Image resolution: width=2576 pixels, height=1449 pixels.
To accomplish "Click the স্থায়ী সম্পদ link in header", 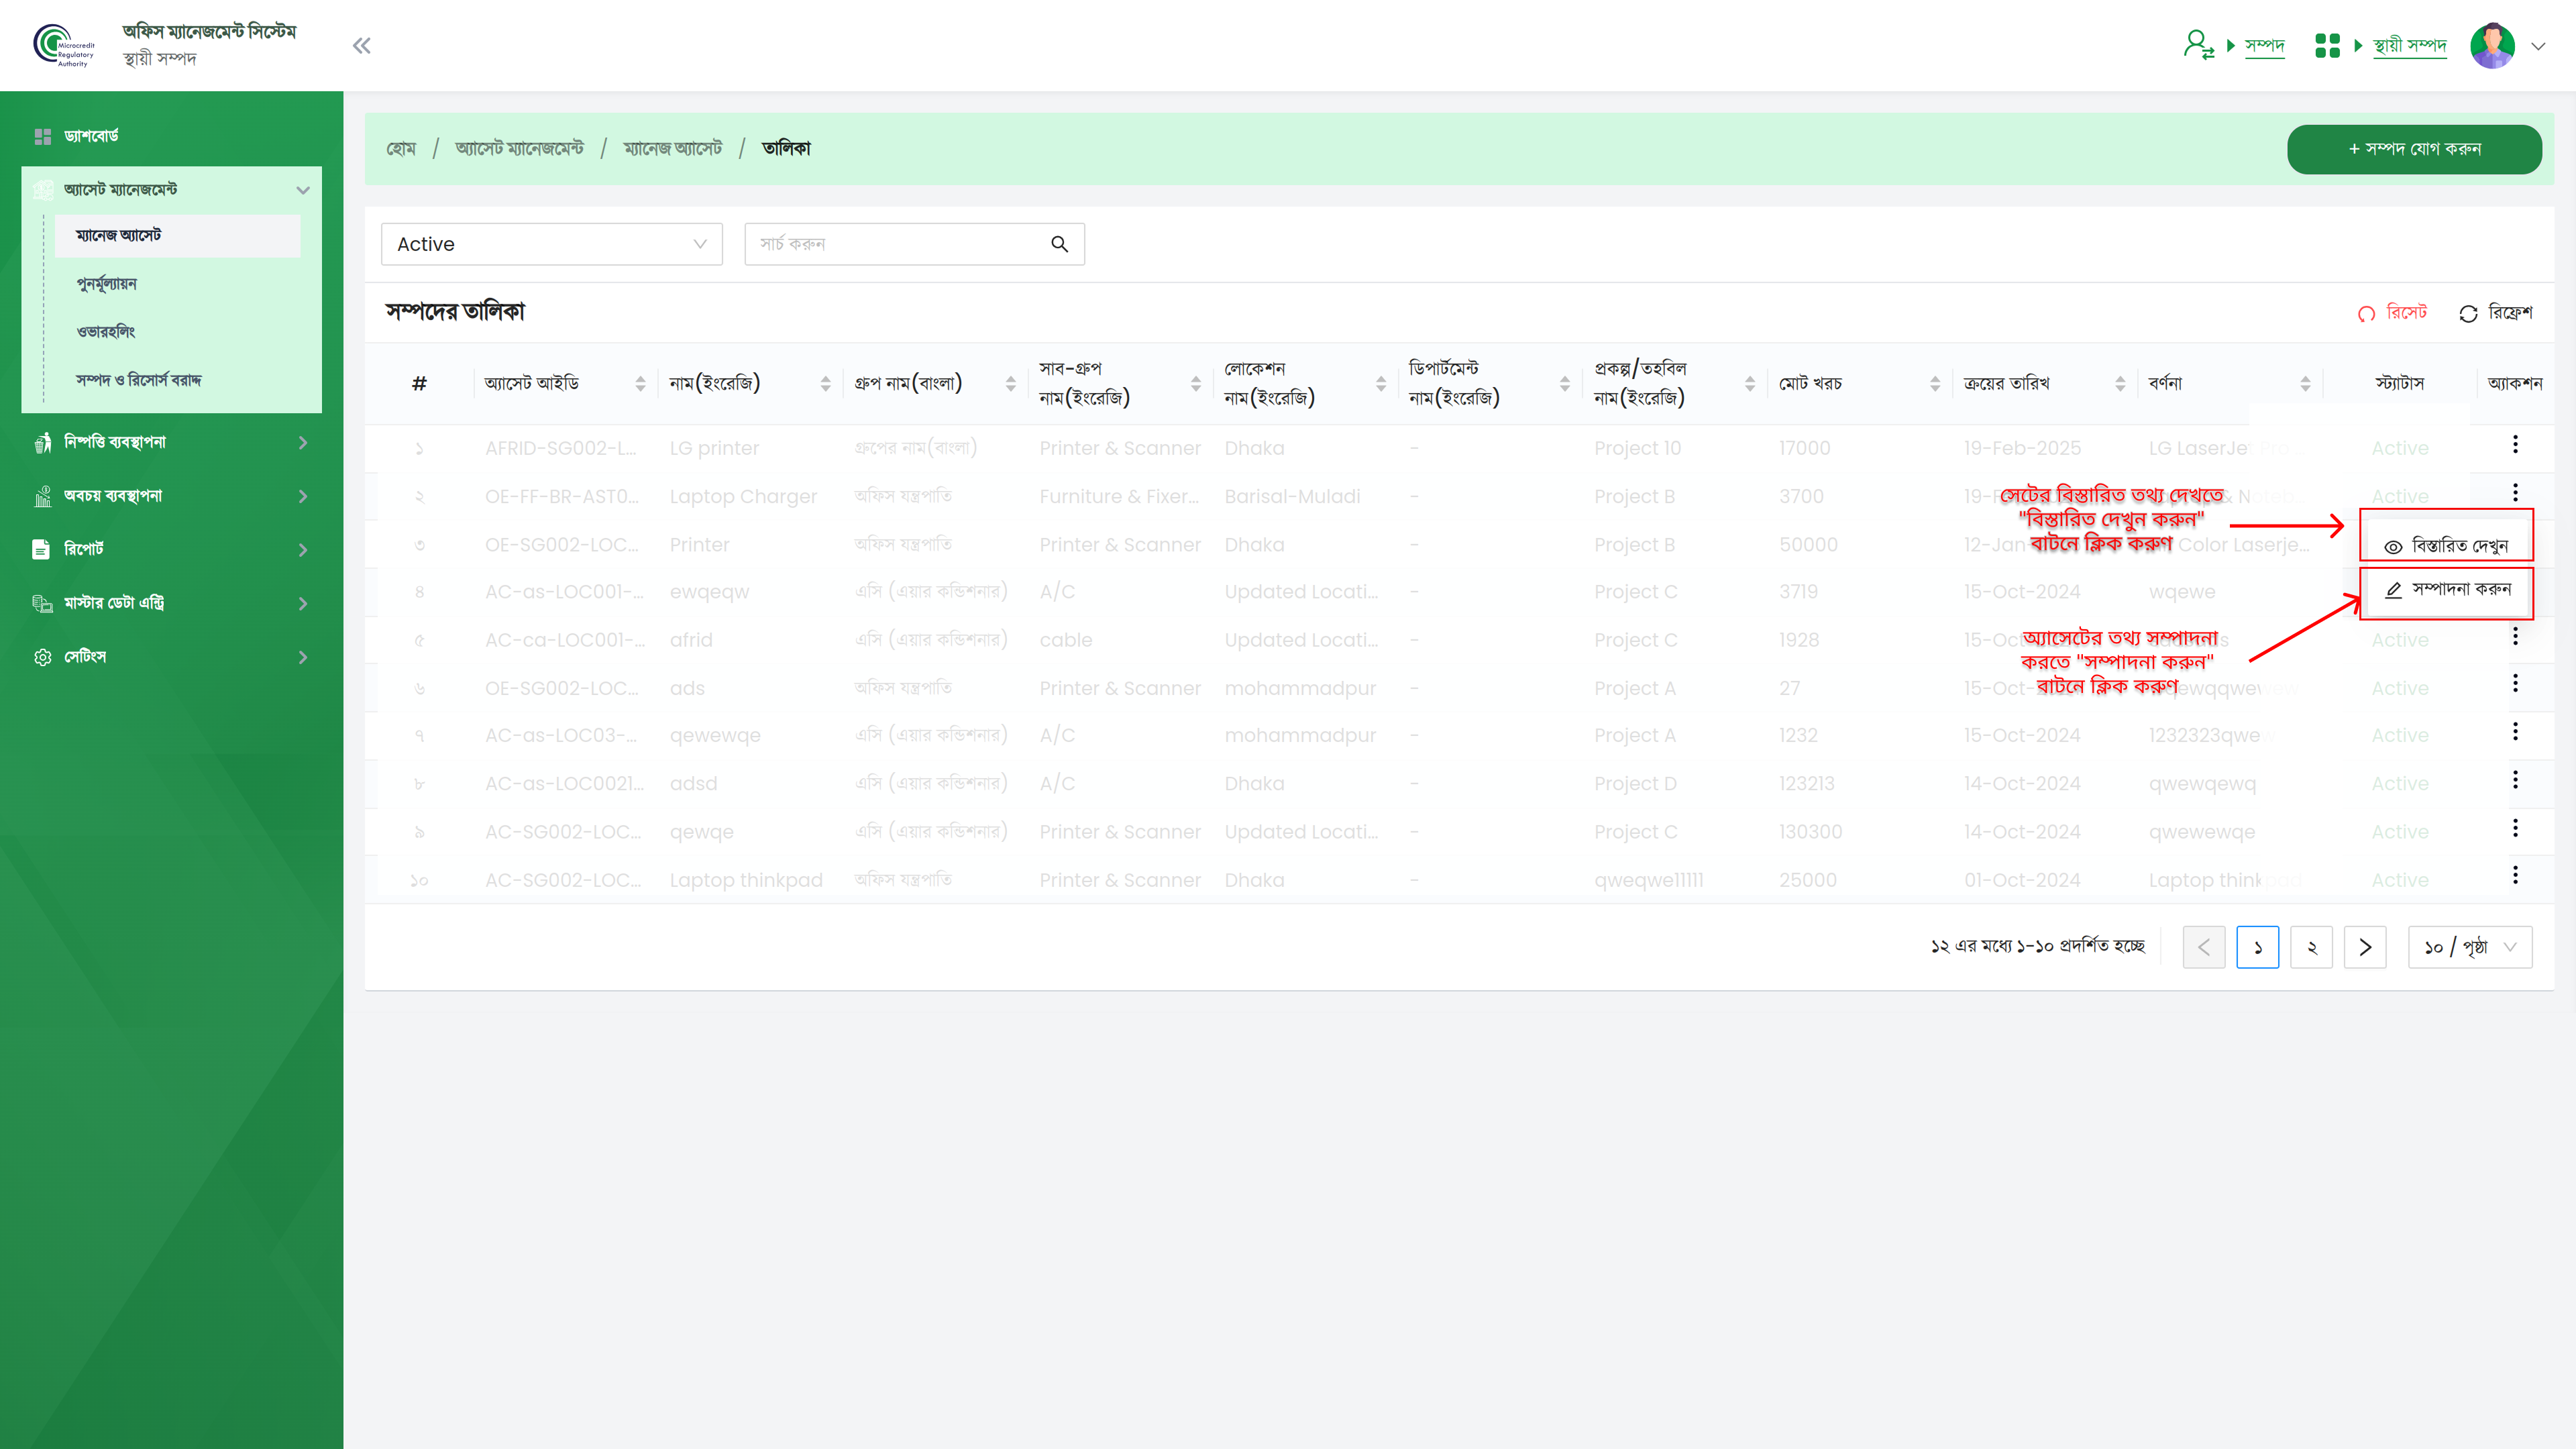I will click(x=2409, y=45).
